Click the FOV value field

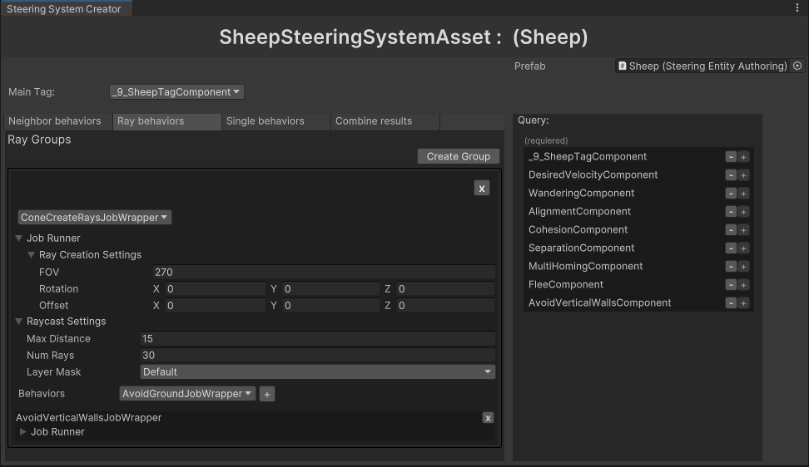[x=323, y=273]
